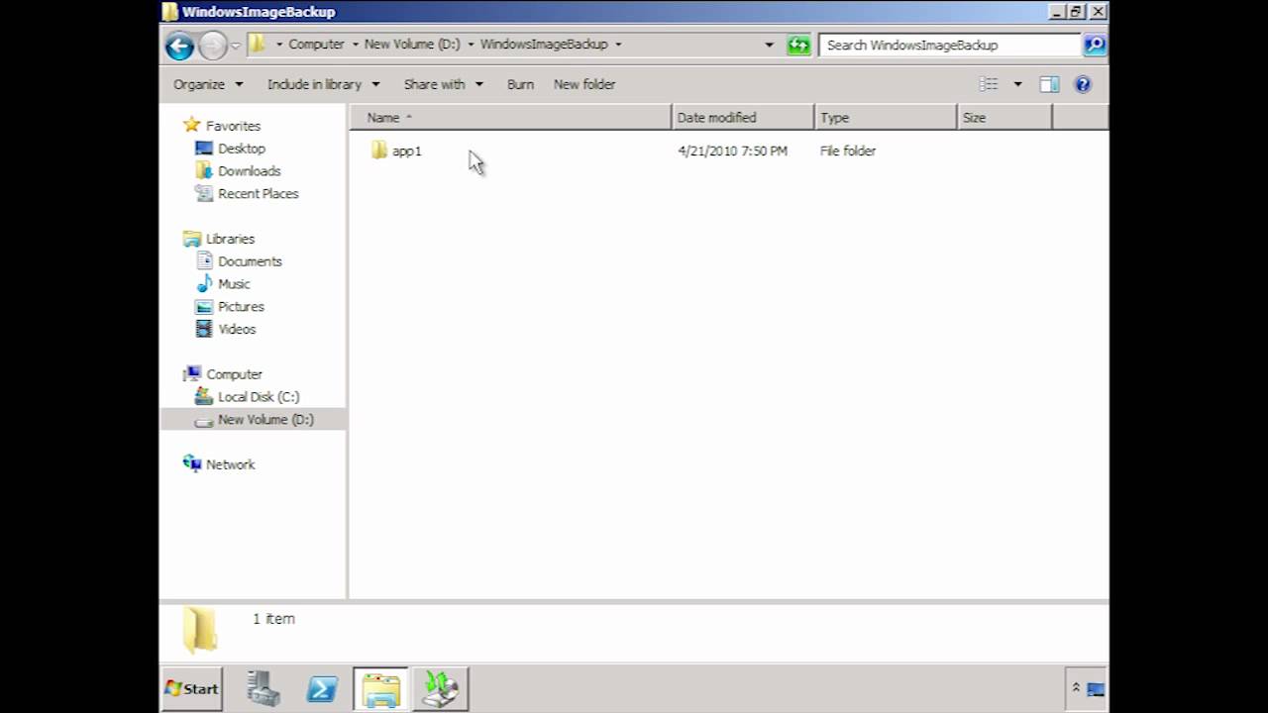Open the Include in library menu
Image resolution: width=1268 pixels, height=713 pixels.
(x=323, y=84)
